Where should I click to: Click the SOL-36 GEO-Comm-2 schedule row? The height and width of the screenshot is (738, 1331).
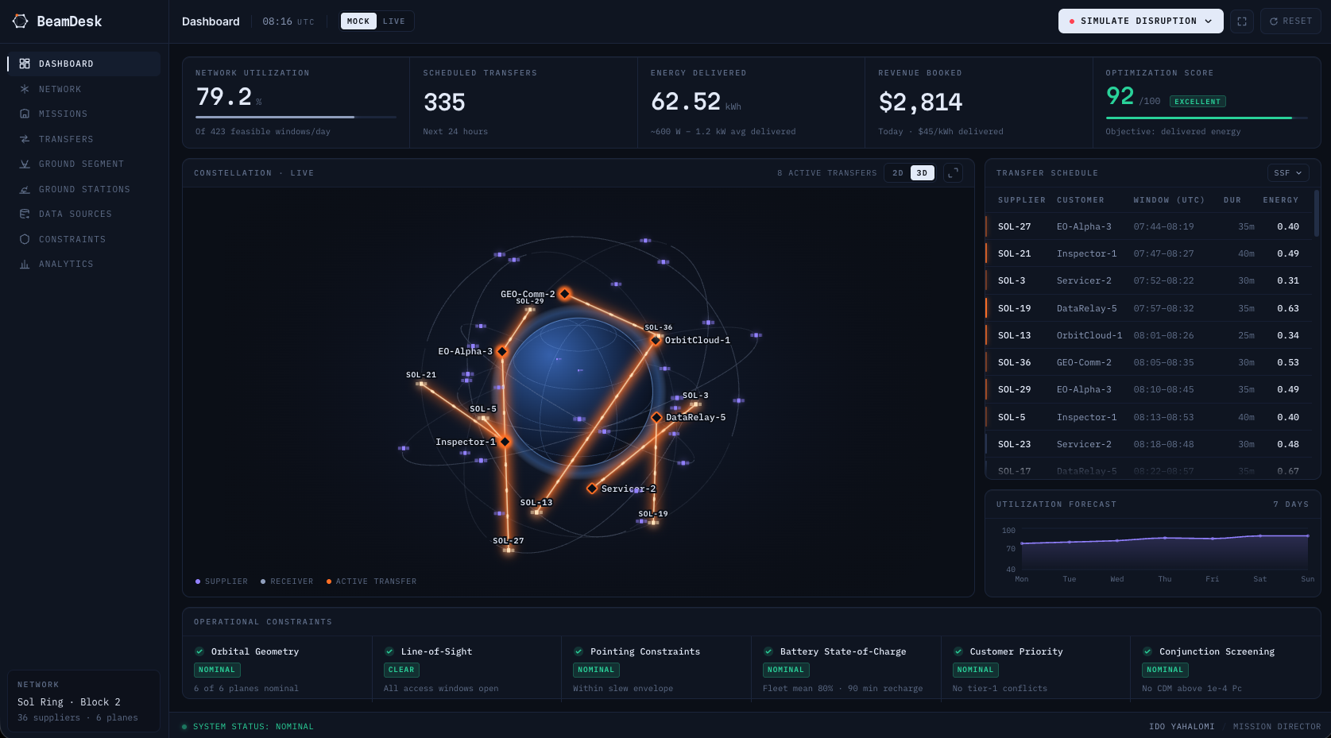(x=1149, y=362)
